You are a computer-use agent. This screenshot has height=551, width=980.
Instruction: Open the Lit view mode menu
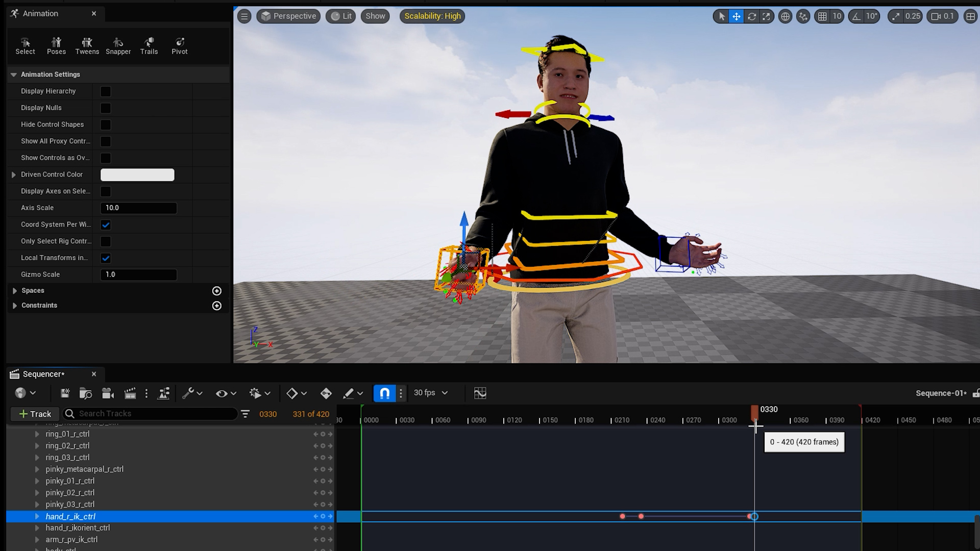(341, 16)
